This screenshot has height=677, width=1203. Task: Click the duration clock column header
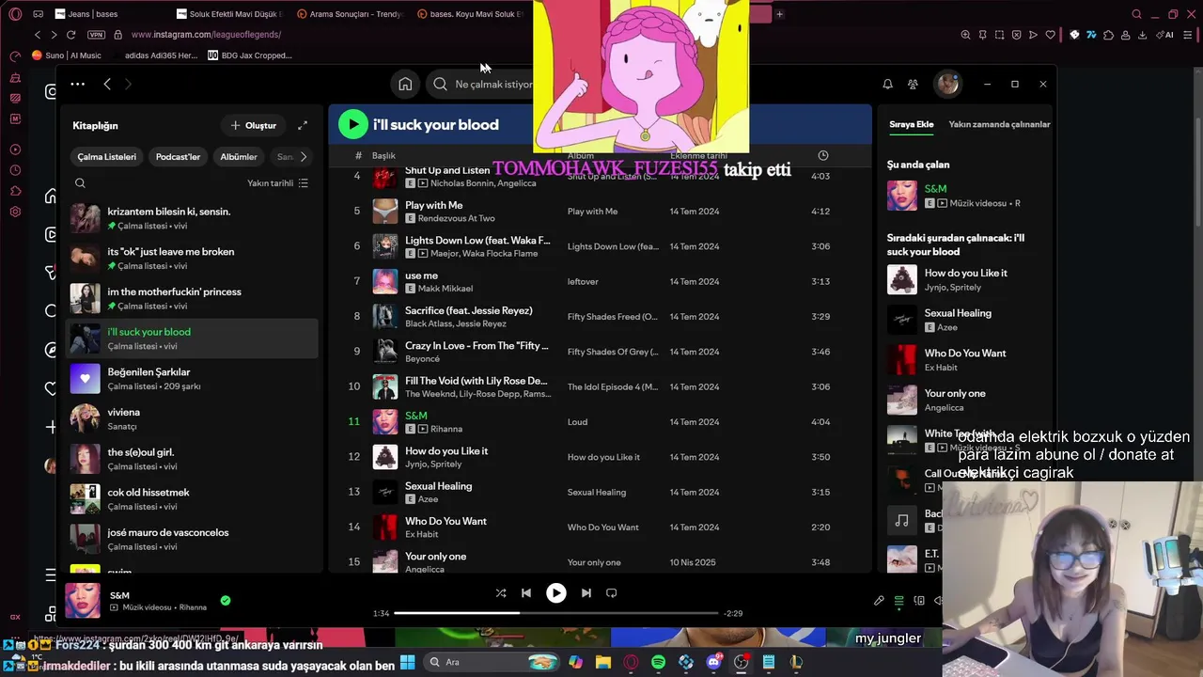coord(822,155)
